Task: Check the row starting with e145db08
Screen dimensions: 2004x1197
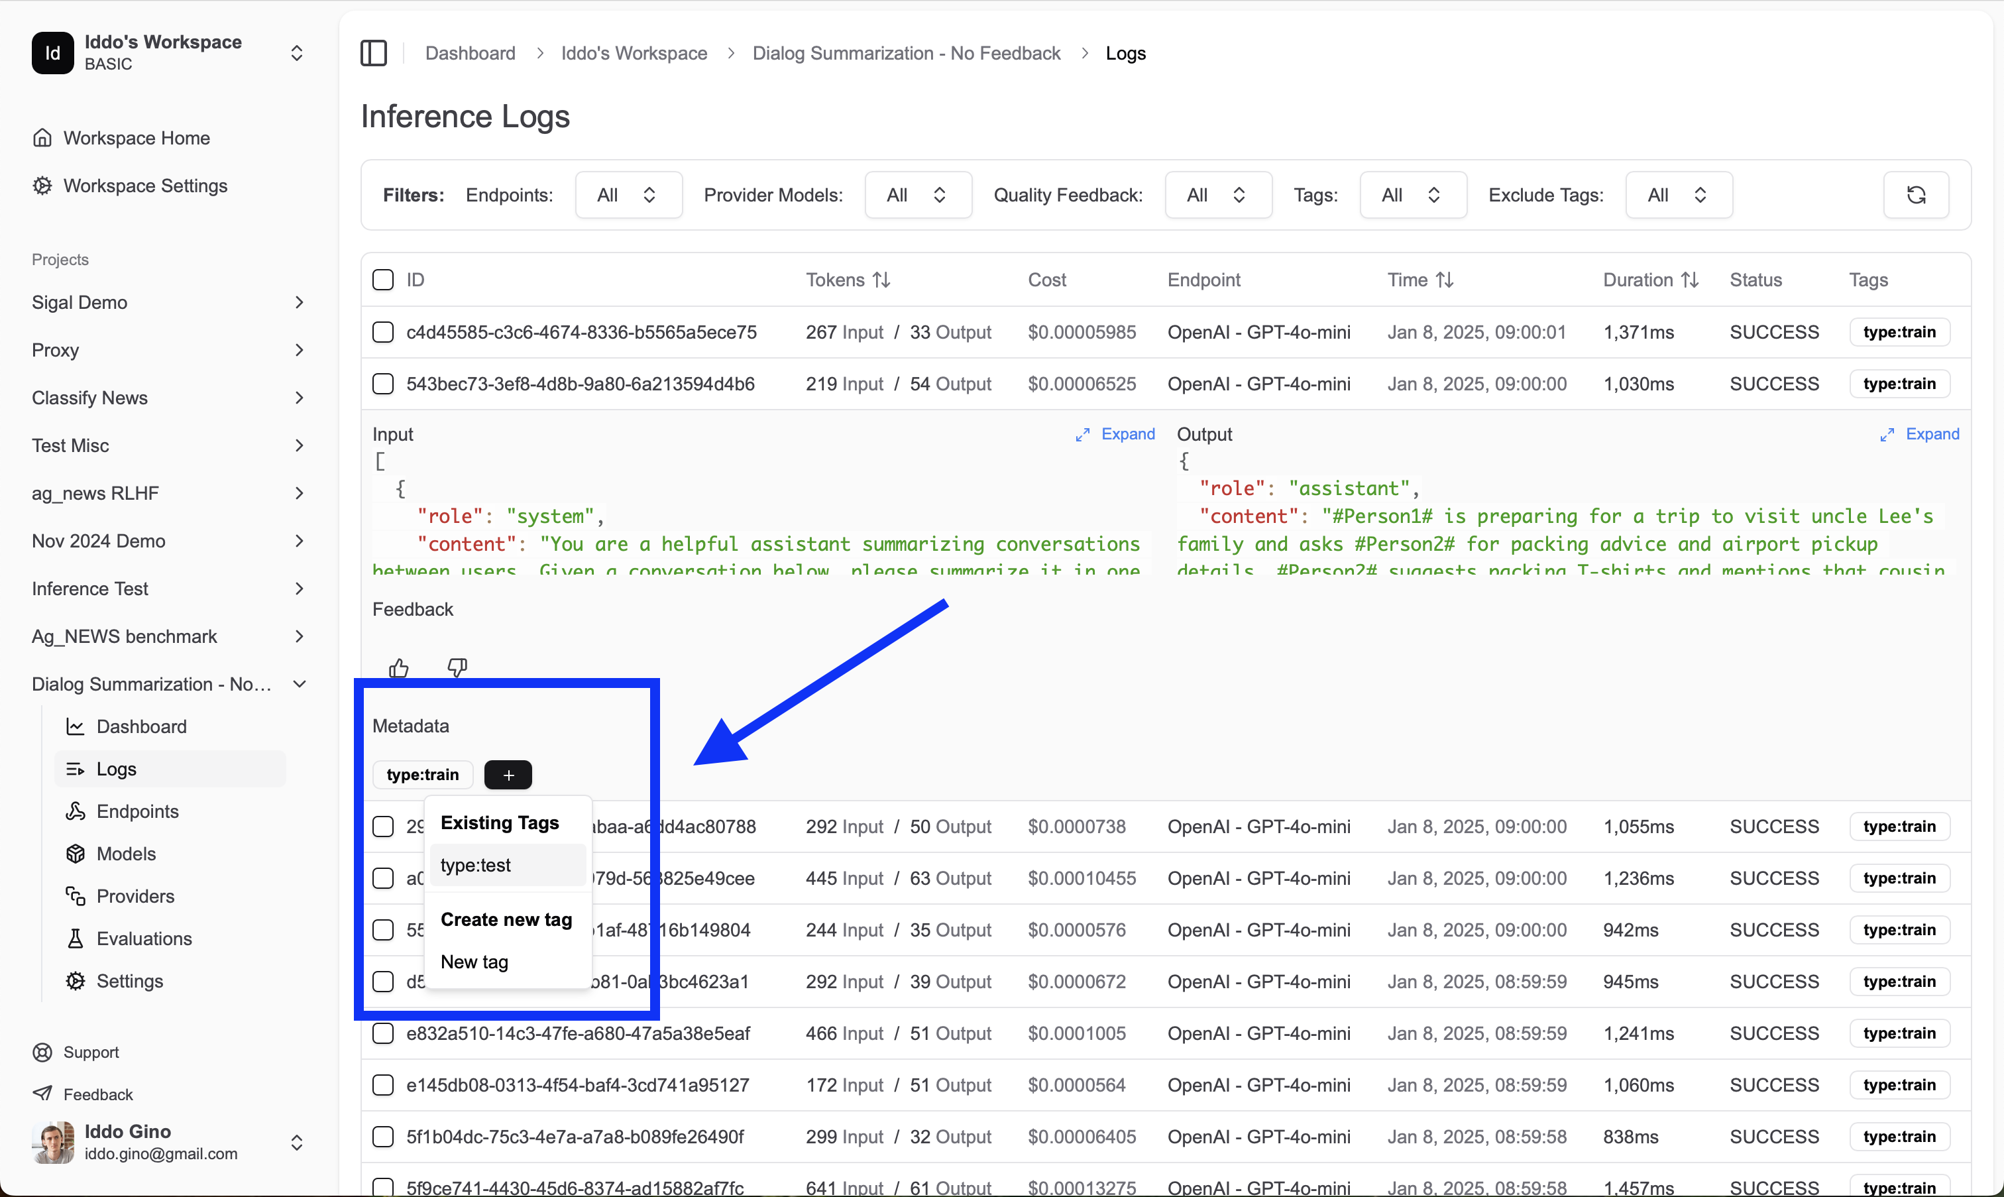Action: coord(383,1085)
